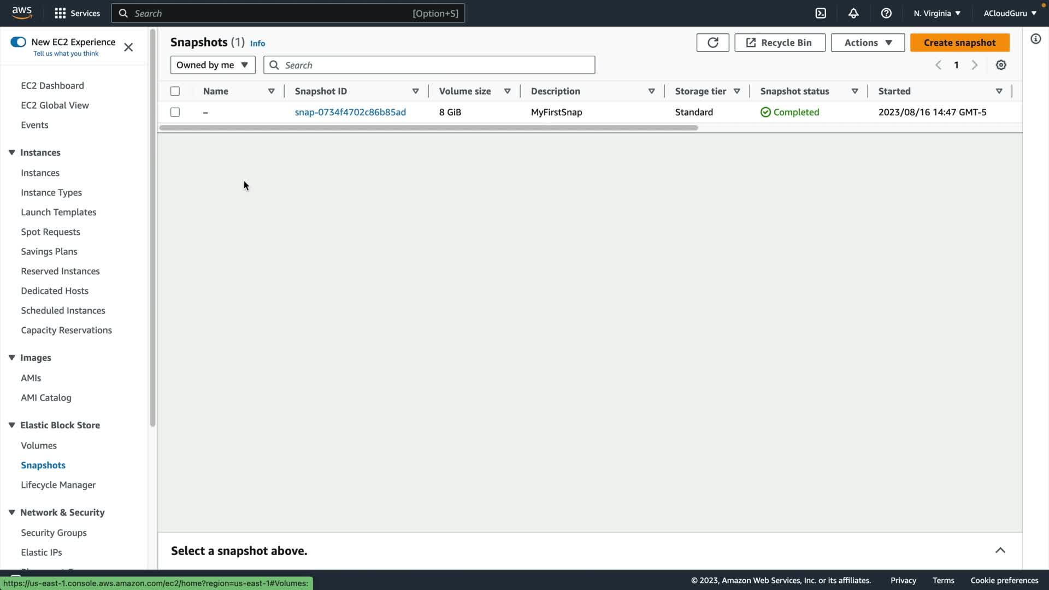The width and height of the screenshot is (1049, 590).
Task: Open the notifications bell
Action: click(853, 13)
